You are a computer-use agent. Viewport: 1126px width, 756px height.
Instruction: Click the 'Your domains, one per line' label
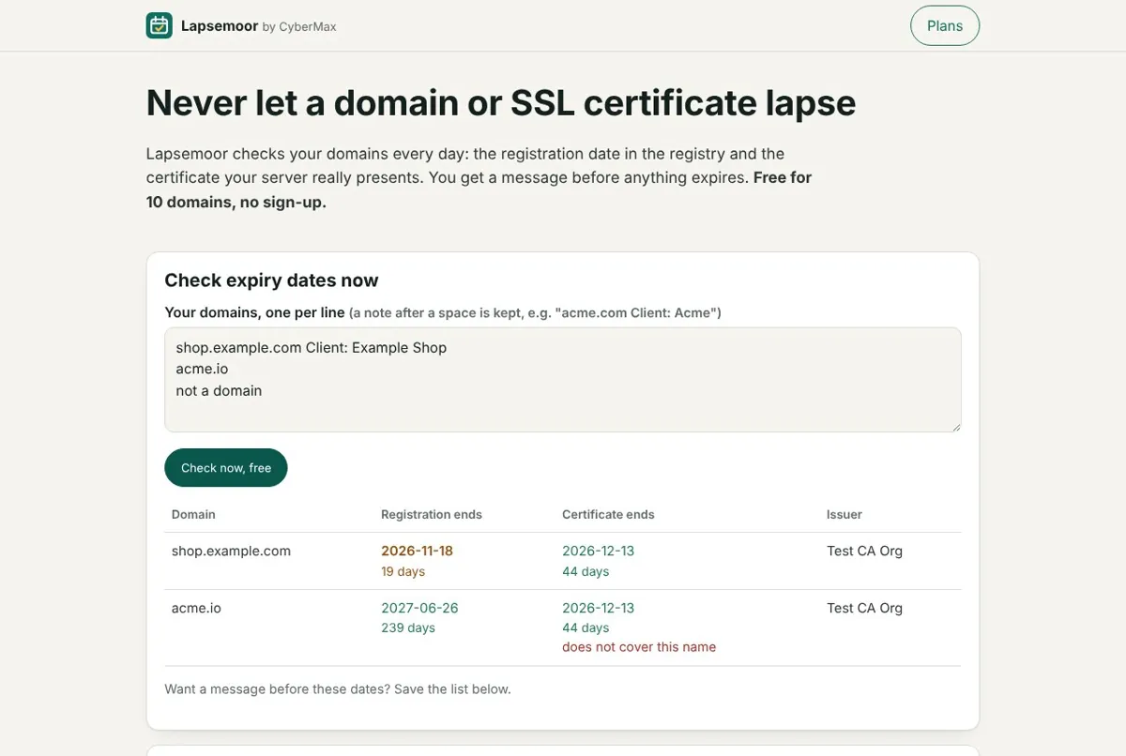coord(254,312)
